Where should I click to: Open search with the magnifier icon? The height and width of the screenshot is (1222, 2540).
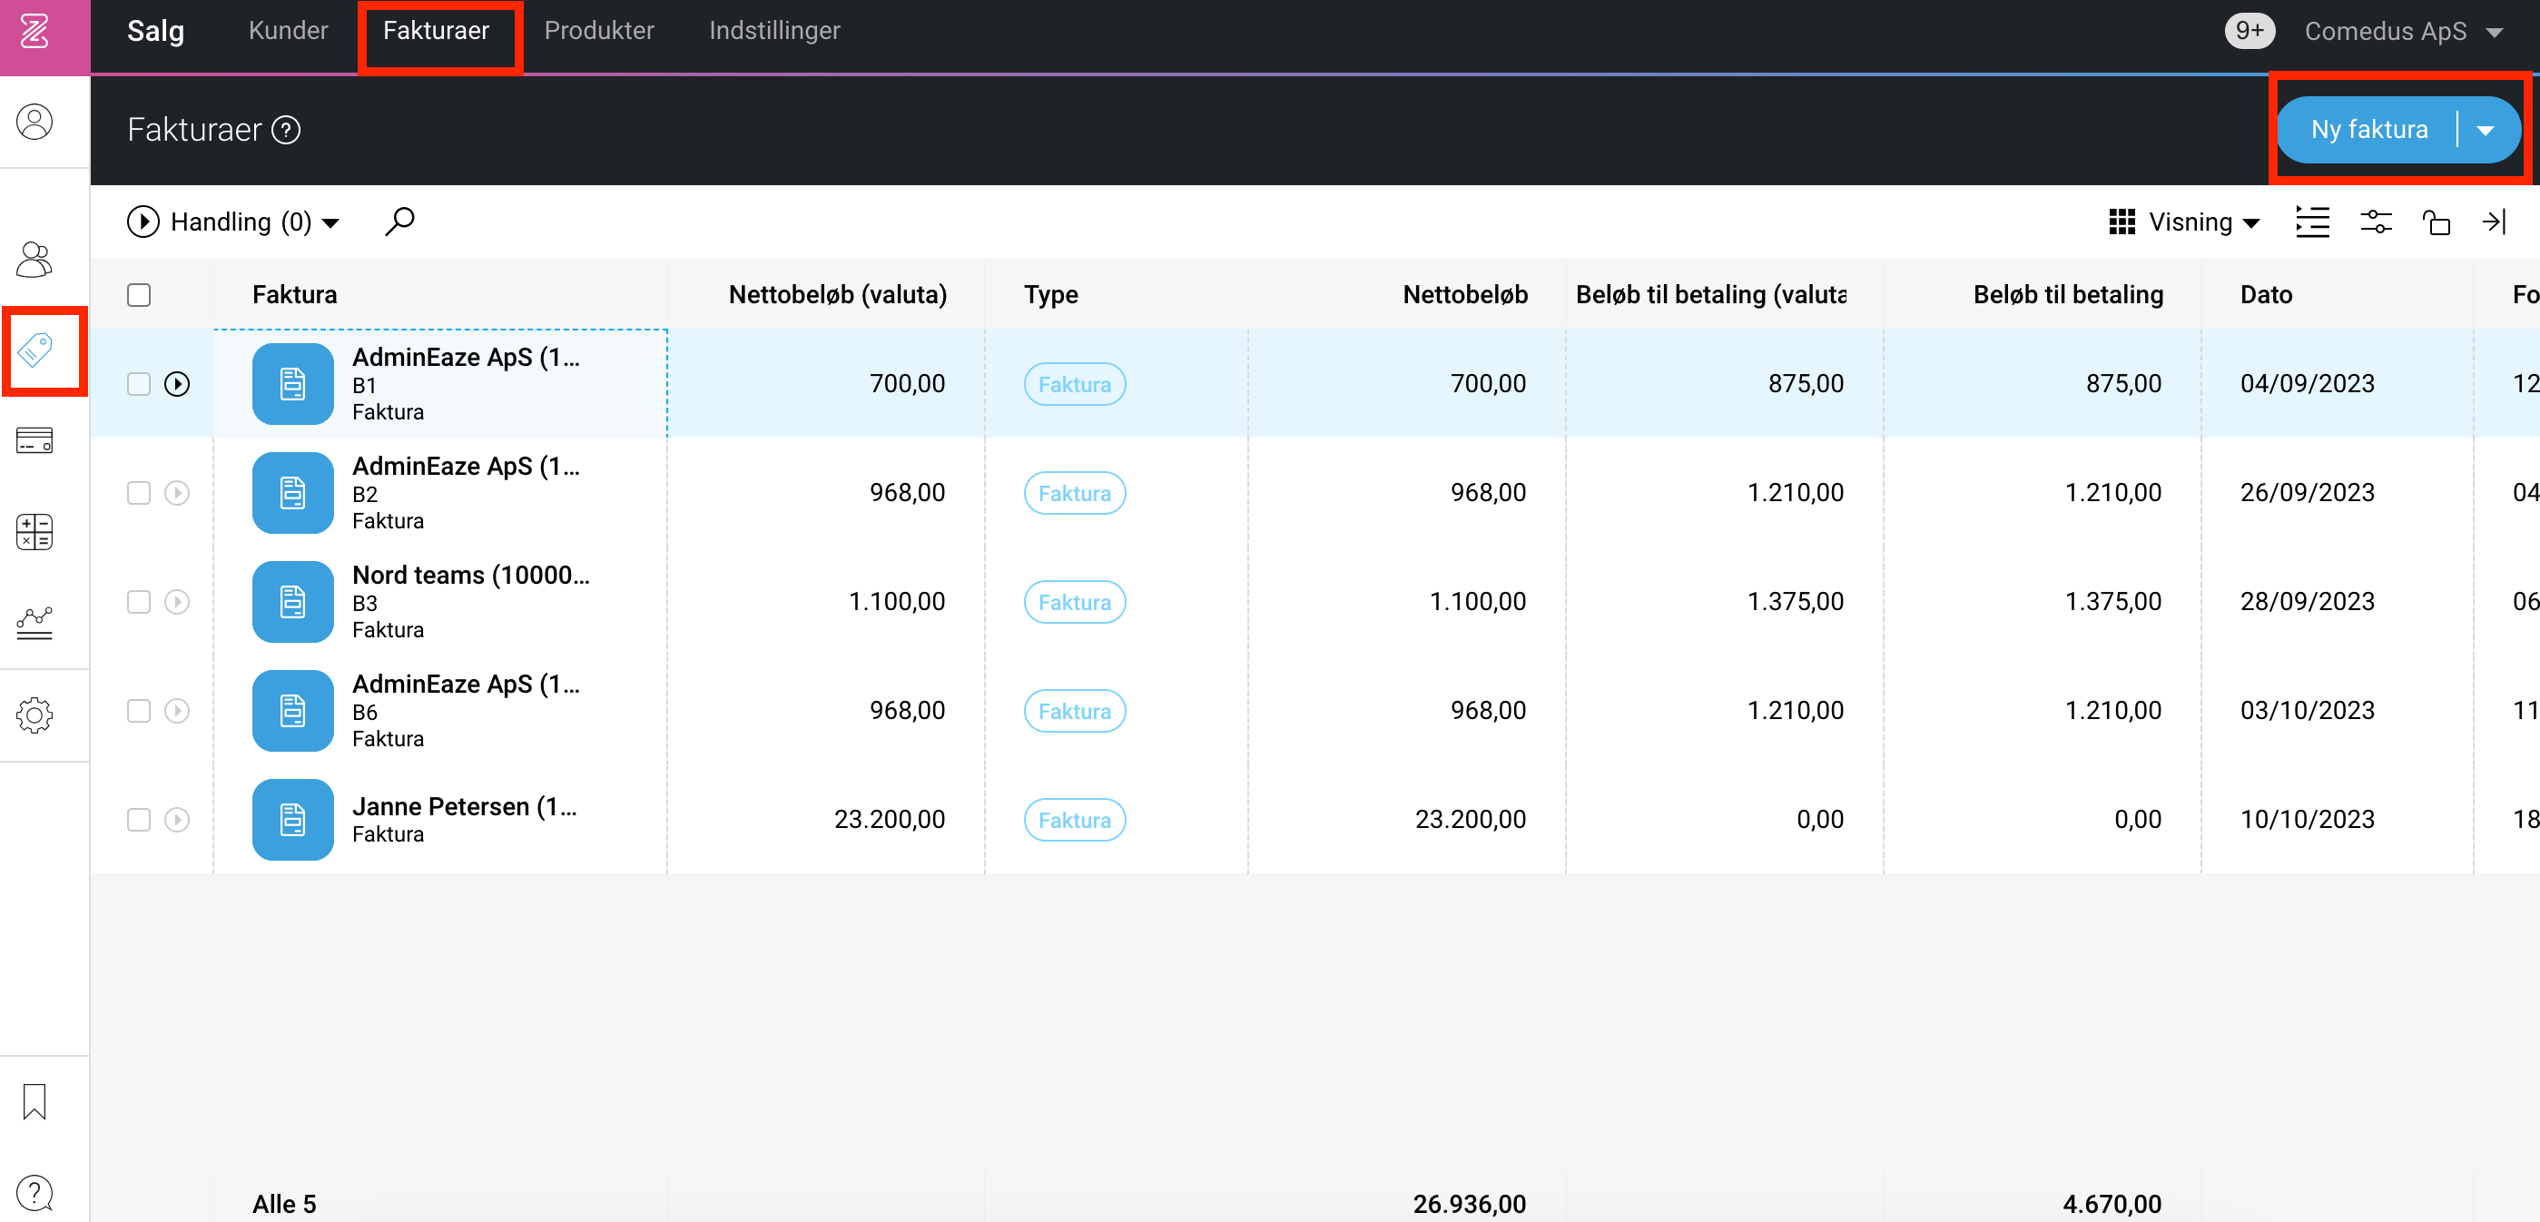pos(399,222)
